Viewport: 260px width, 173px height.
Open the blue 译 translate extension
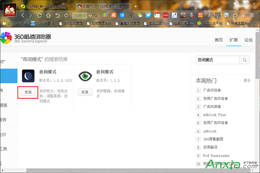point(122,15)
